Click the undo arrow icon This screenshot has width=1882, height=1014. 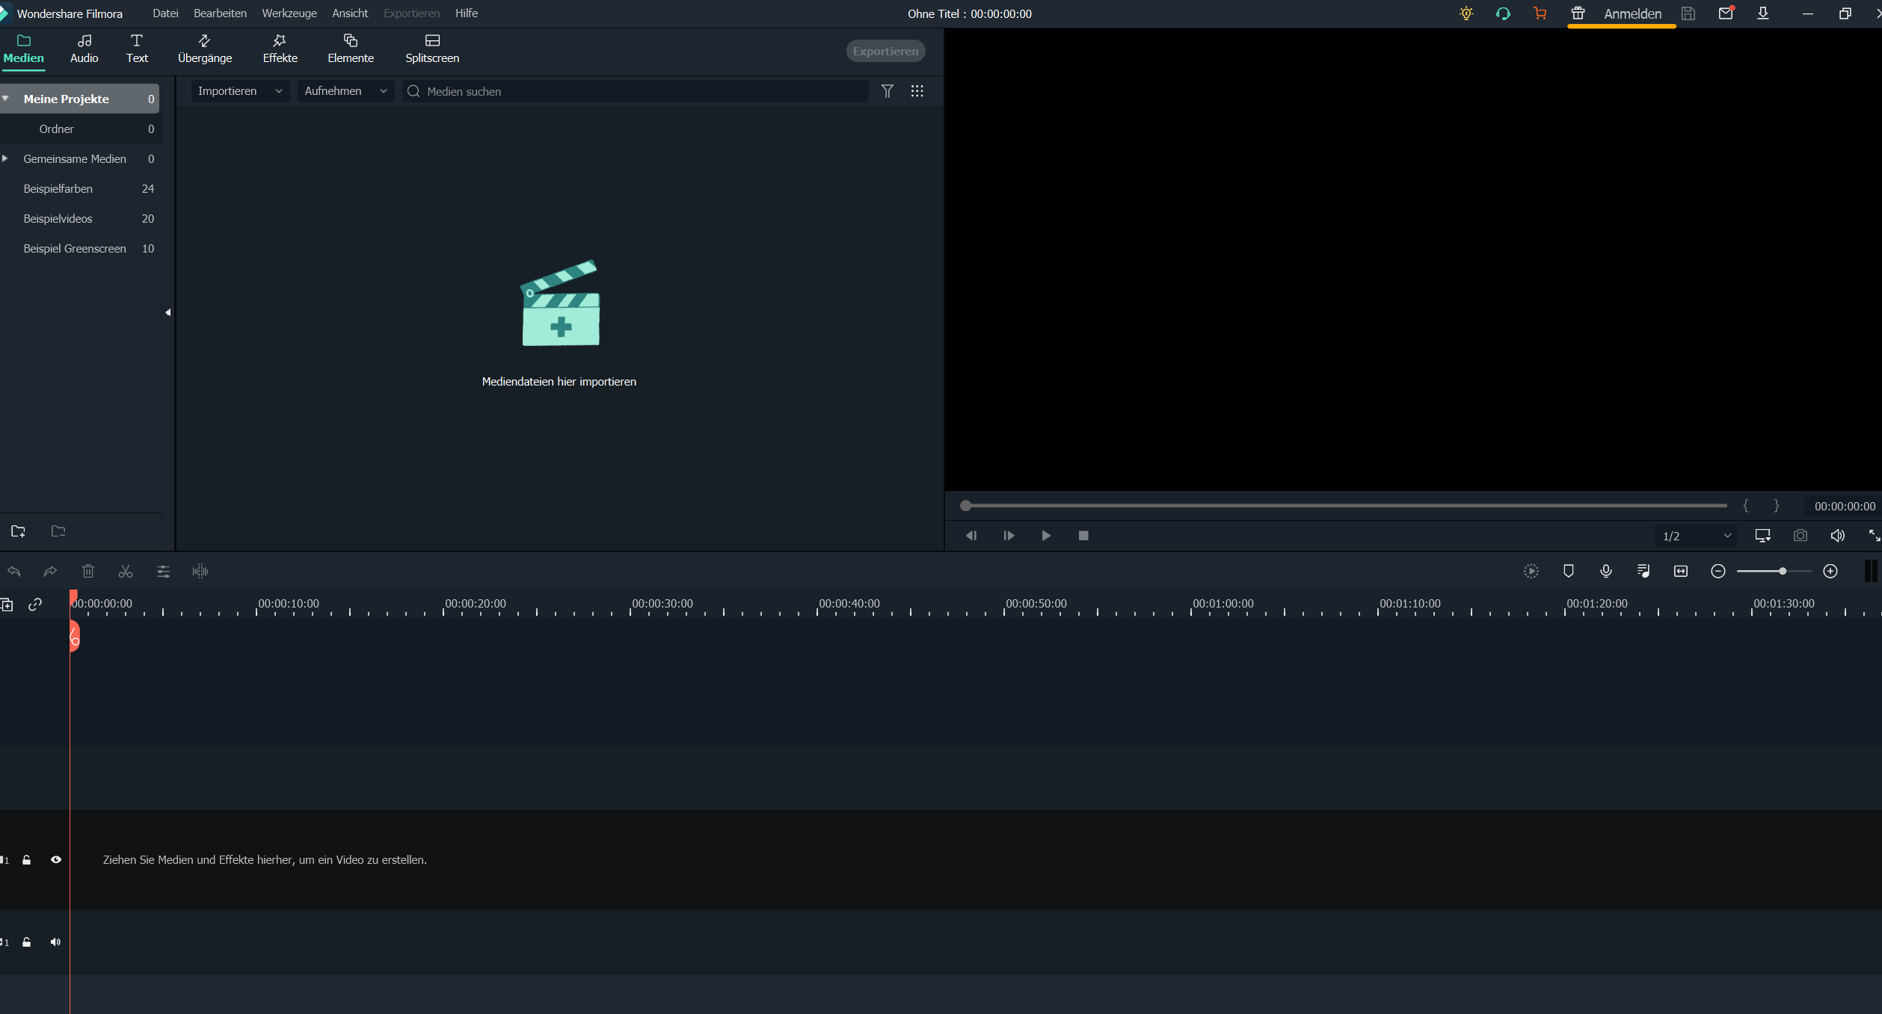tap(14, 571)
